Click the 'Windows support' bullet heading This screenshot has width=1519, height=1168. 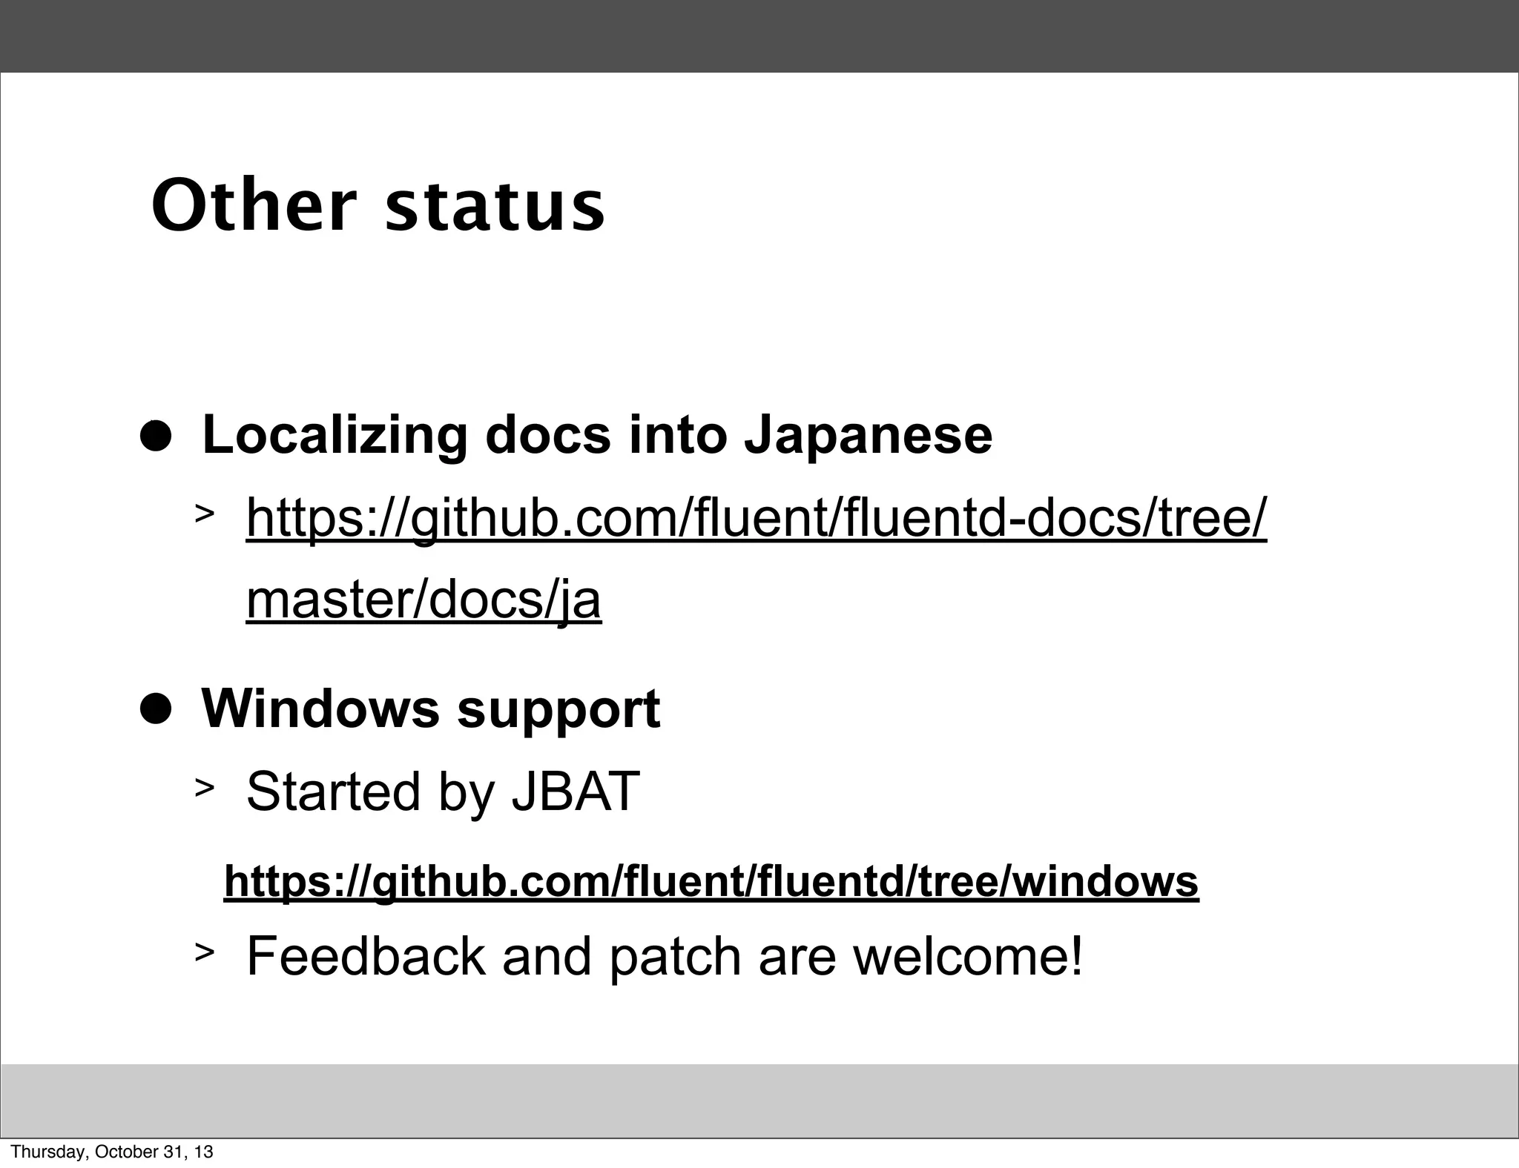pos(431,709)
